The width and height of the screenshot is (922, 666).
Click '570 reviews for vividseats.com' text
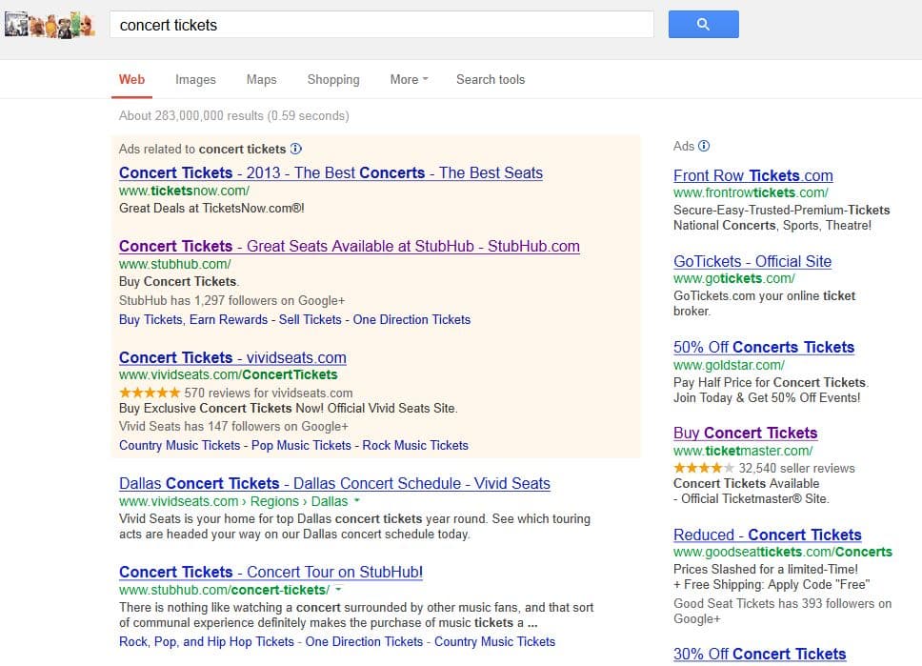tap(269, 393)
